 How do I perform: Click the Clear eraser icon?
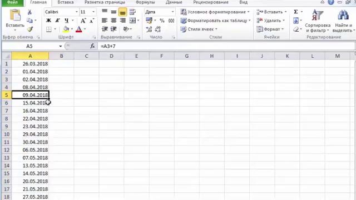coord(296,29)
